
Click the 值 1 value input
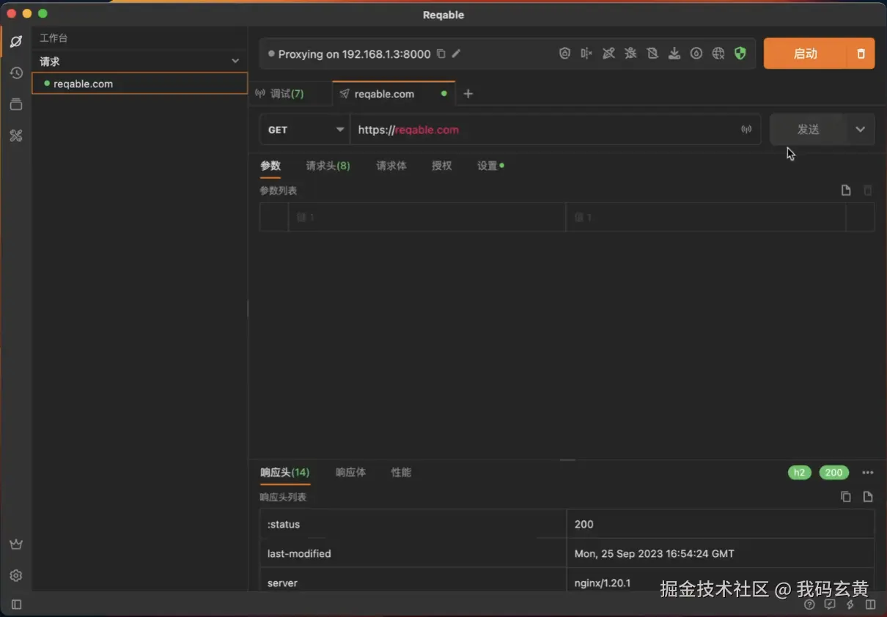(x=706, y=218)
